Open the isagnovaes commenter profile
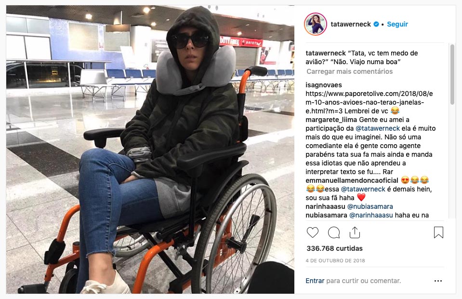This screenshot has width=462, height=299. point(324,85)
